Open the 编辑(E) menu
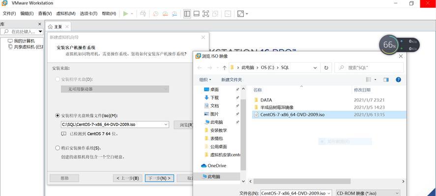The height and width of the screenshot is (196, 436). click(x=27, y=13)
